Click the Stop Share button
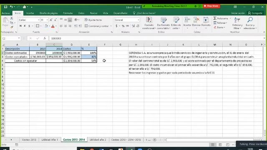Viewport: 267px width, 150px height. click(x=211, y=6)
